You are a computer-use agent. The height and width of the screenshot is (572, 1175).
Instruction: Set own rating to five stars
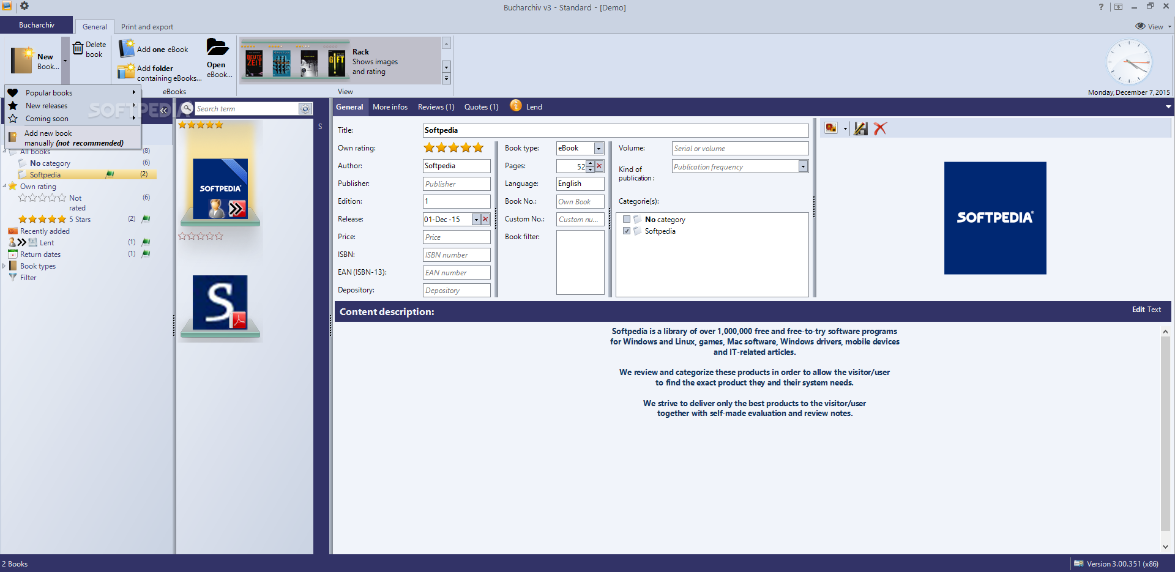[478, 147]
